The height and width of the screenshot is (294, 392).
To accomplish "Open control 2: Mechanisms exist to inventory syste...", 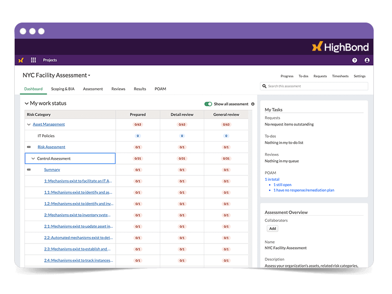I will point(77,215).
